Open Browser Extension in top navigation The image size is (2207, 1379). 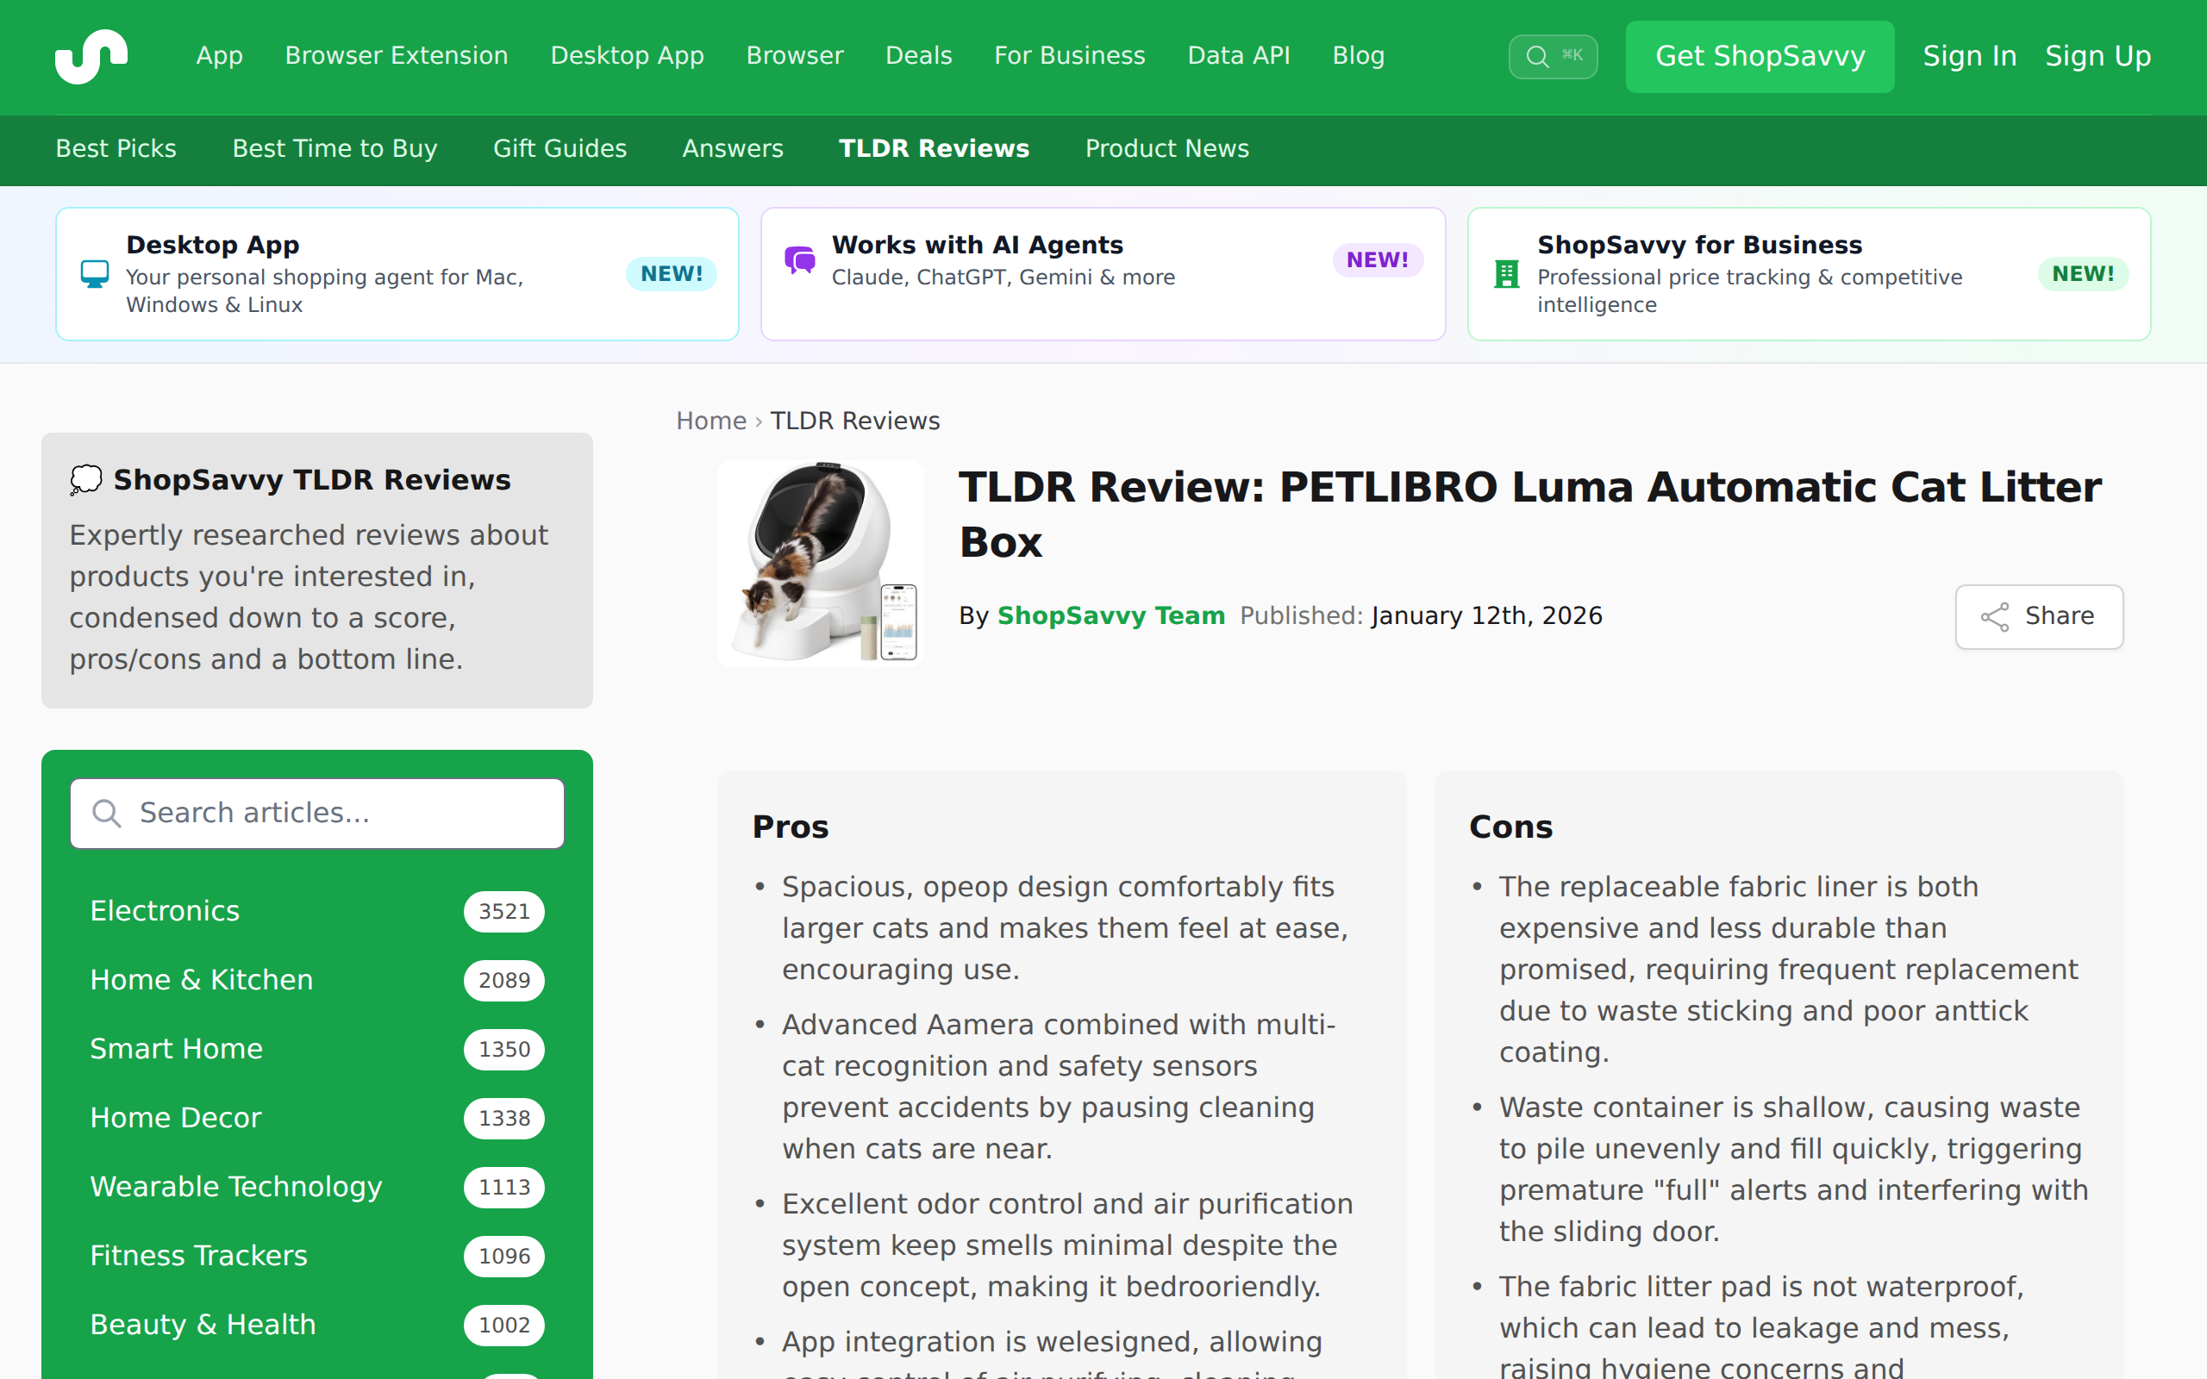click(397, 56)
